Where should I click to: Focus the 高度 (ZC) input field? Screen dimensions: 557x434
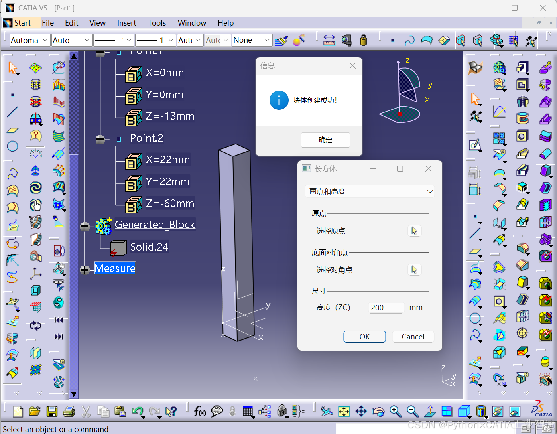386,308
